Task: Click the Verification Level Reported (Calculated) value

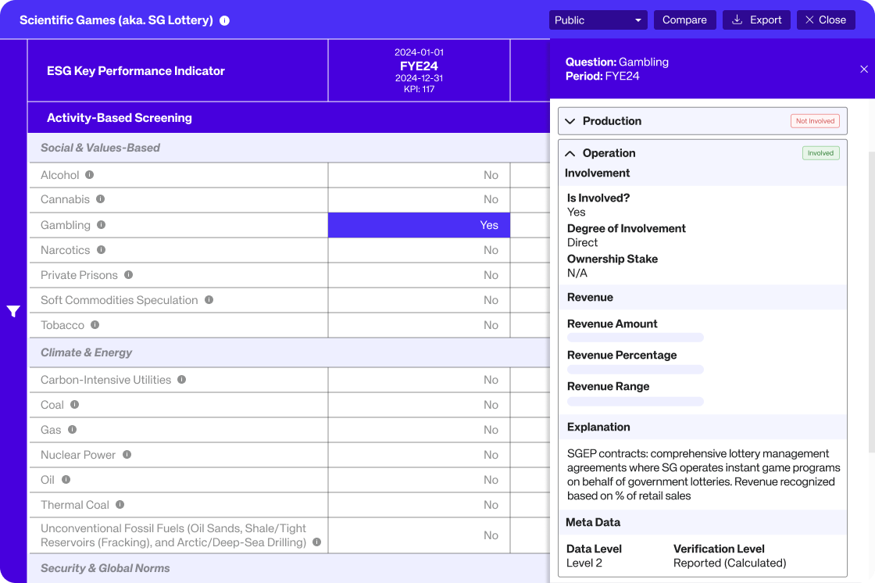Action: [x=730, y=563]
